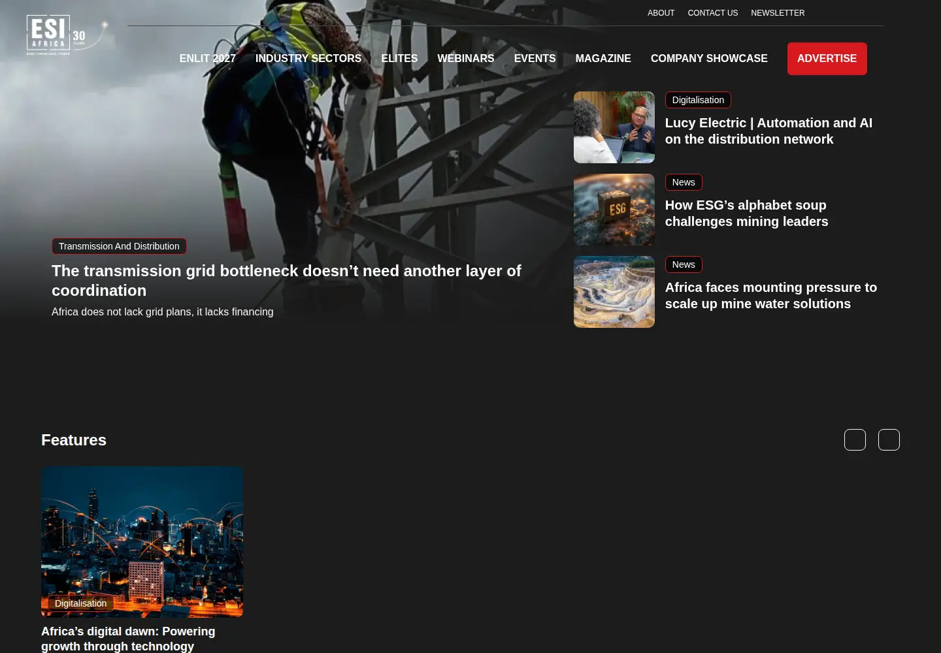This screenshot has width=941, height=653.
Task: Select ENLIT 2027 in the main menu
Action: (207, 59)
